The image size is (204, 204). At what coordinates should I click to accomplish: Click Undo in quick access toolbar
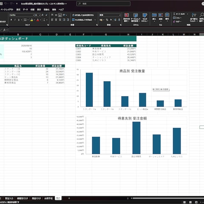pos(6,4)
